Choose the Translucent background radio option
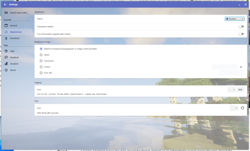The height and width of the screenshot is (151, 250). click(41, 61)
